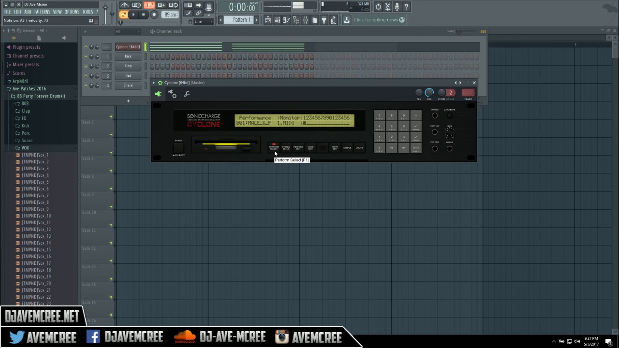Turn Cyclone's VOL knob

[x=429, y=93]
